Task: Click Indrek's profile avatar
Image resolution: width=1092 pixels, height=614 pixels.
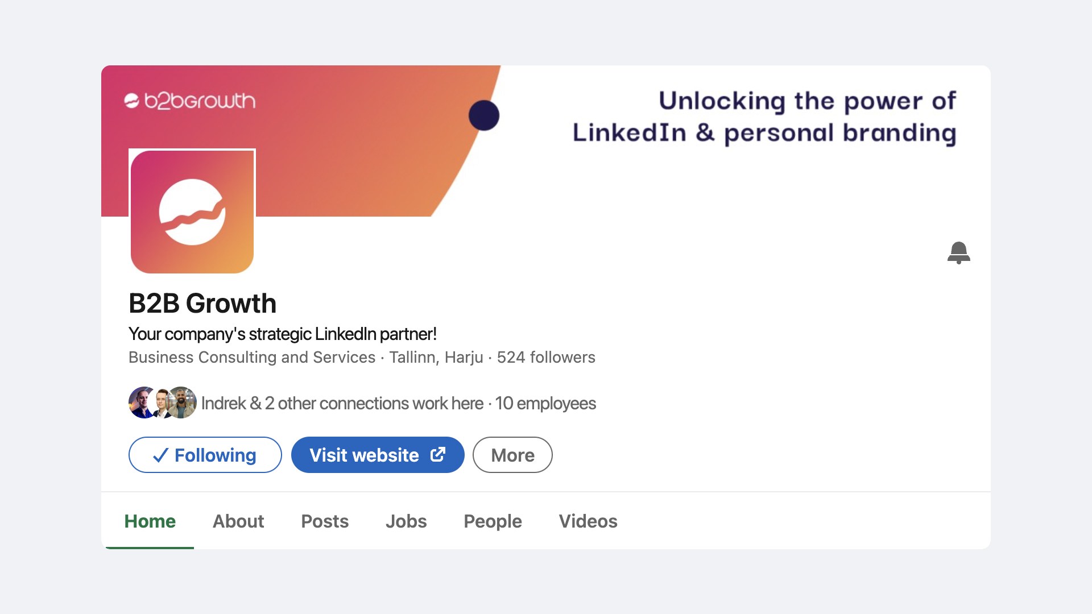Action: (x=139, y=403)
